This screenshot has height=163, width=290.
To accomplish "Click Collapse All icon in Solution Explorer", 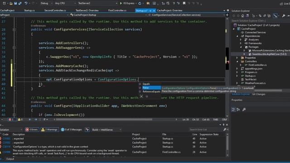I will coord(265,16).
